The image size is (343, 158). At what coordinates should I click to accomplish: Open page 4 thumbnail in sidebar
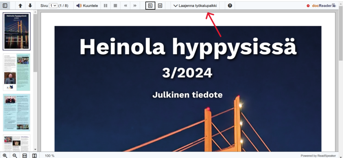(x=17, y=143)
